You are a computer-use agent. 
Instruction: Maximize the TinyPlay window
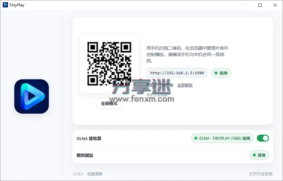(x=260, y=5)
